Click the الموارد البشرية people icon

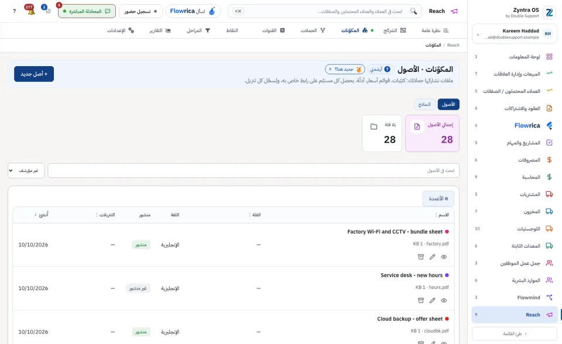pyautogui.click(x=549, y=280)
